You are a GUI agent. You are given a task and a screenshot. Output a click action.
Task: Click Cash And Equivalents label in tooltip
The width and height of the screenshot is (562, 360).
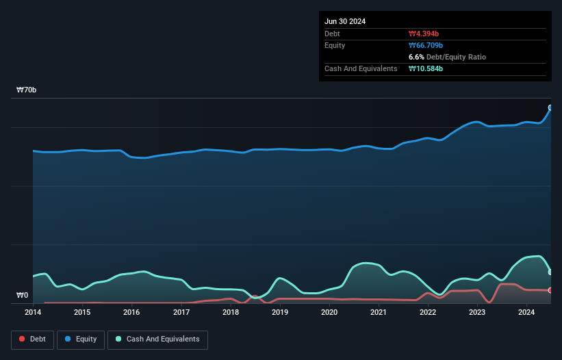(x=361, y=68)
